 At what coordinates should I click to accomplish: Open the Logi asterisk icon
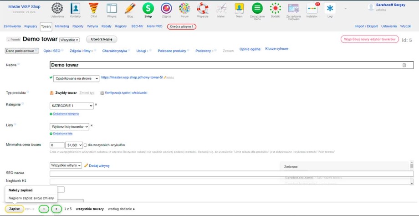coord(330,9)
